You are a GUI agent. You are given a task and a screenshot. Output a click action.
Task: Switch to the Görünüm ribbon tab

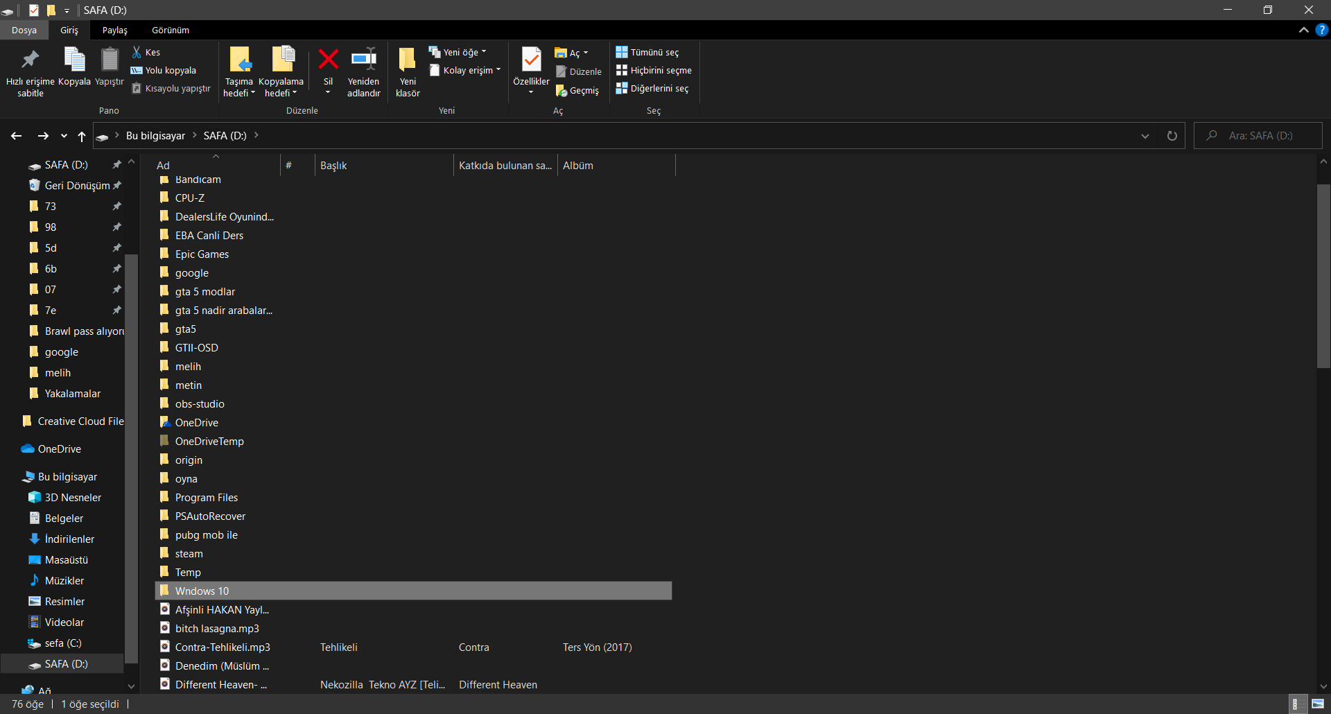coord(171,30)
